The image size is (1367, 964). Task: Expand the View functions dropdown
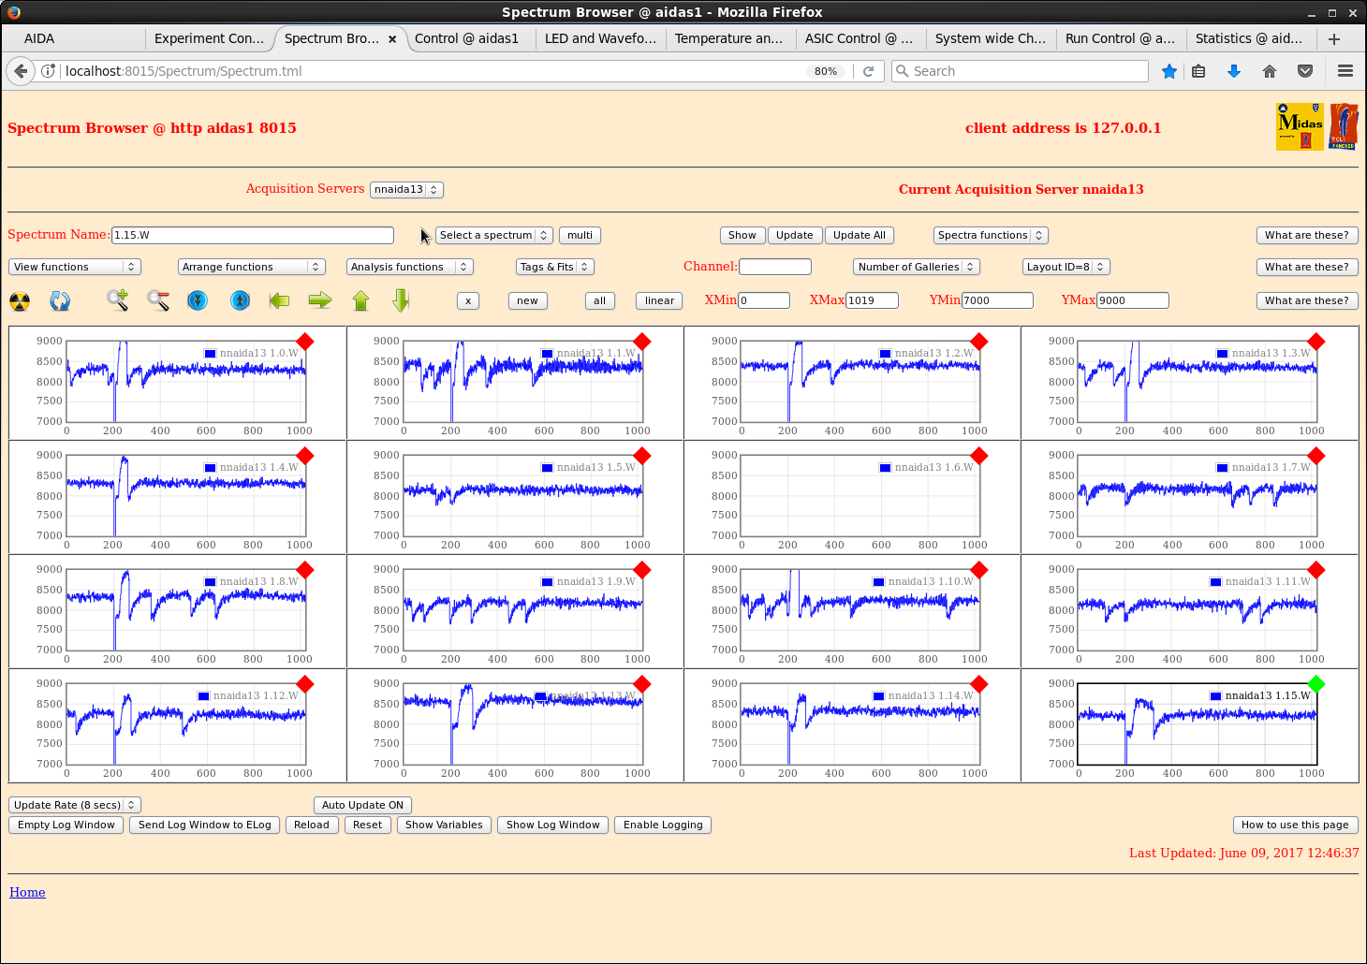75,267
